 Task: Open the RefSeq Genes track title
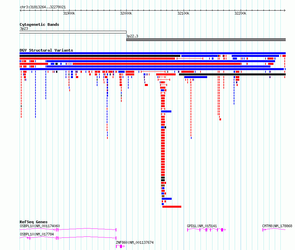tap(33, 222)
